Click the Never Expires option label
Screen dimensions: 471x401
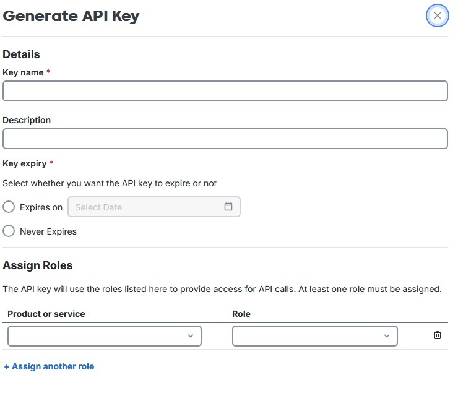click(x=48, y=231)
